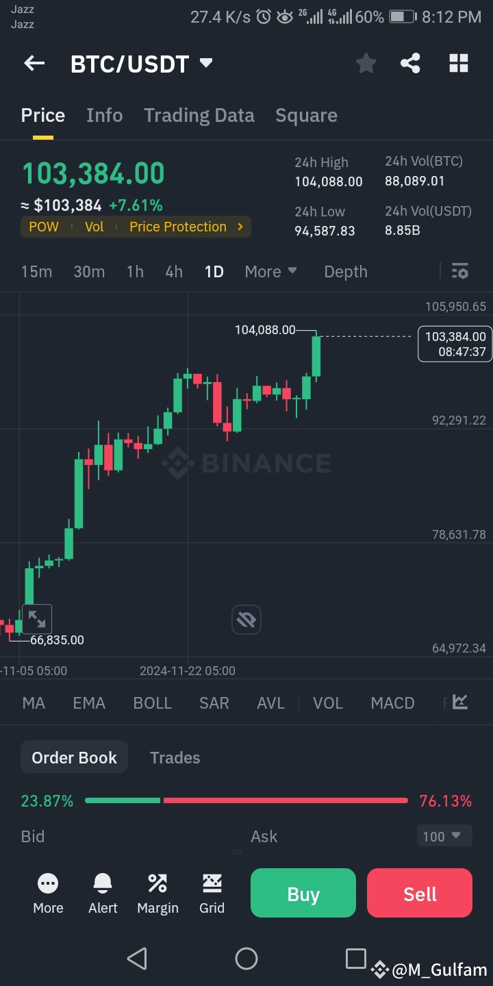The width and height of the screenshot is (493, 986).
Task: Tap the back arrow icon
Action: point(34,64)
